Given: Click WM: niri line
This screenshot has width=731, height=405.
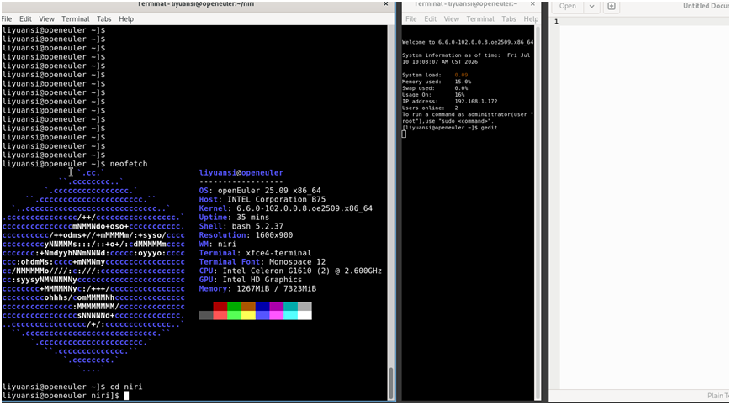Looking at the screenshot, I should (218, 244).
